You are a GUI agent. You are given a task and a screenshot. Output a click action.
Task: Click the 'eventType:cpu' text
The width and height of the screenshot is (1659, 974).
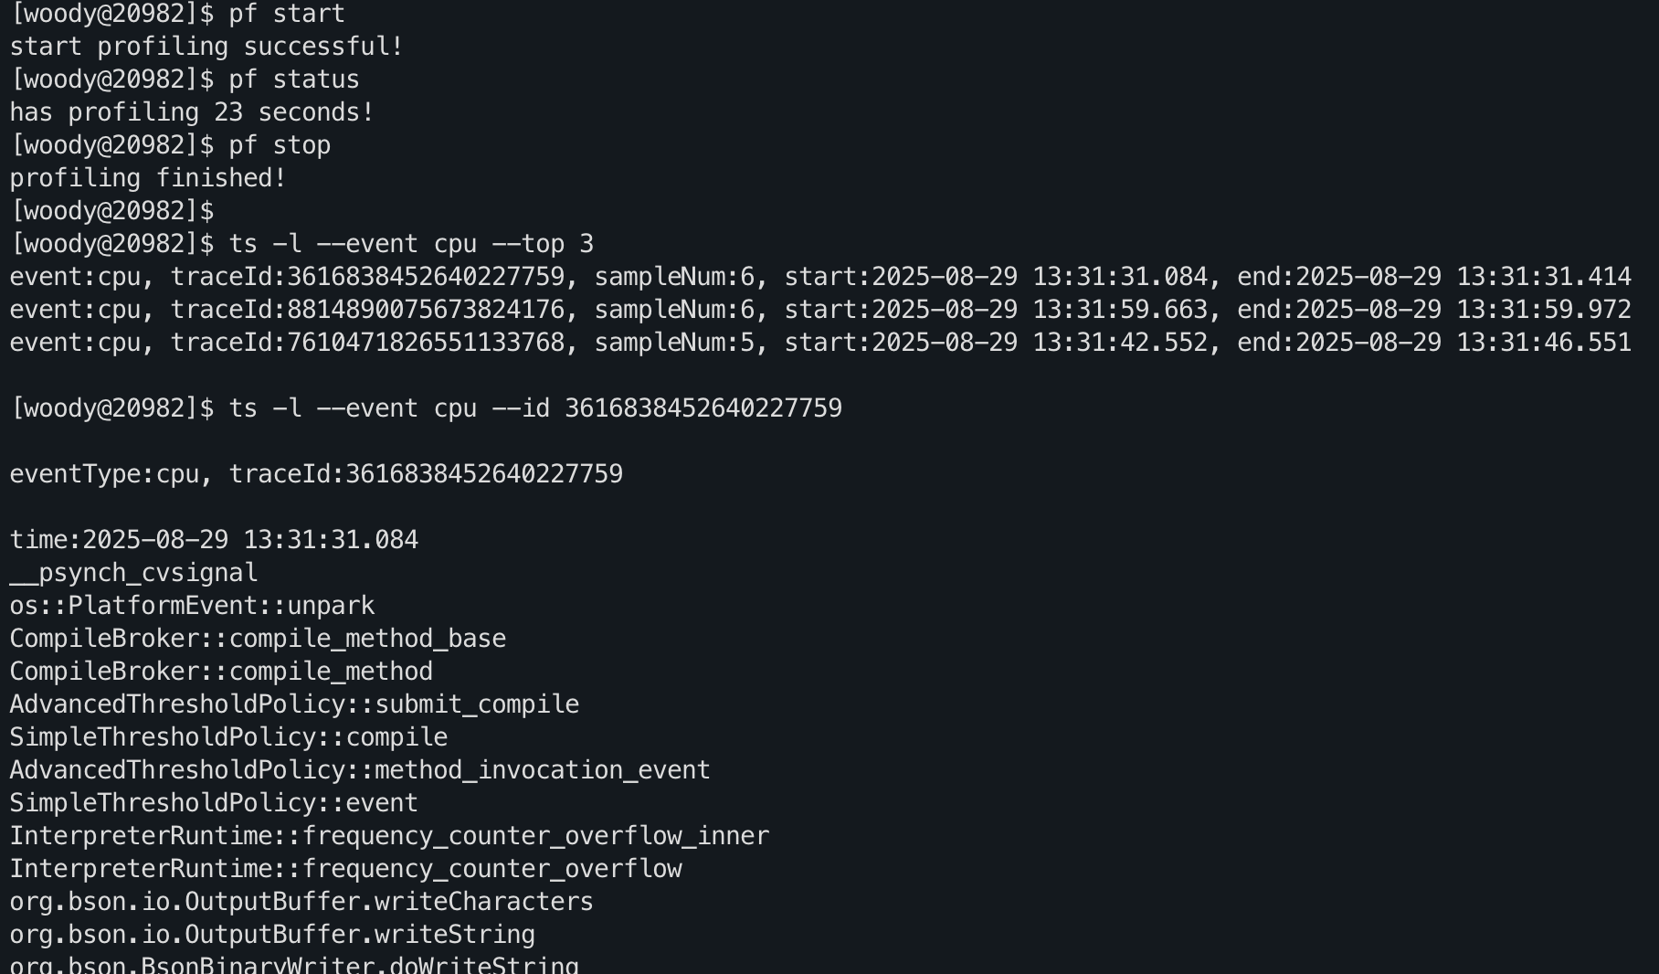(104, 474)
